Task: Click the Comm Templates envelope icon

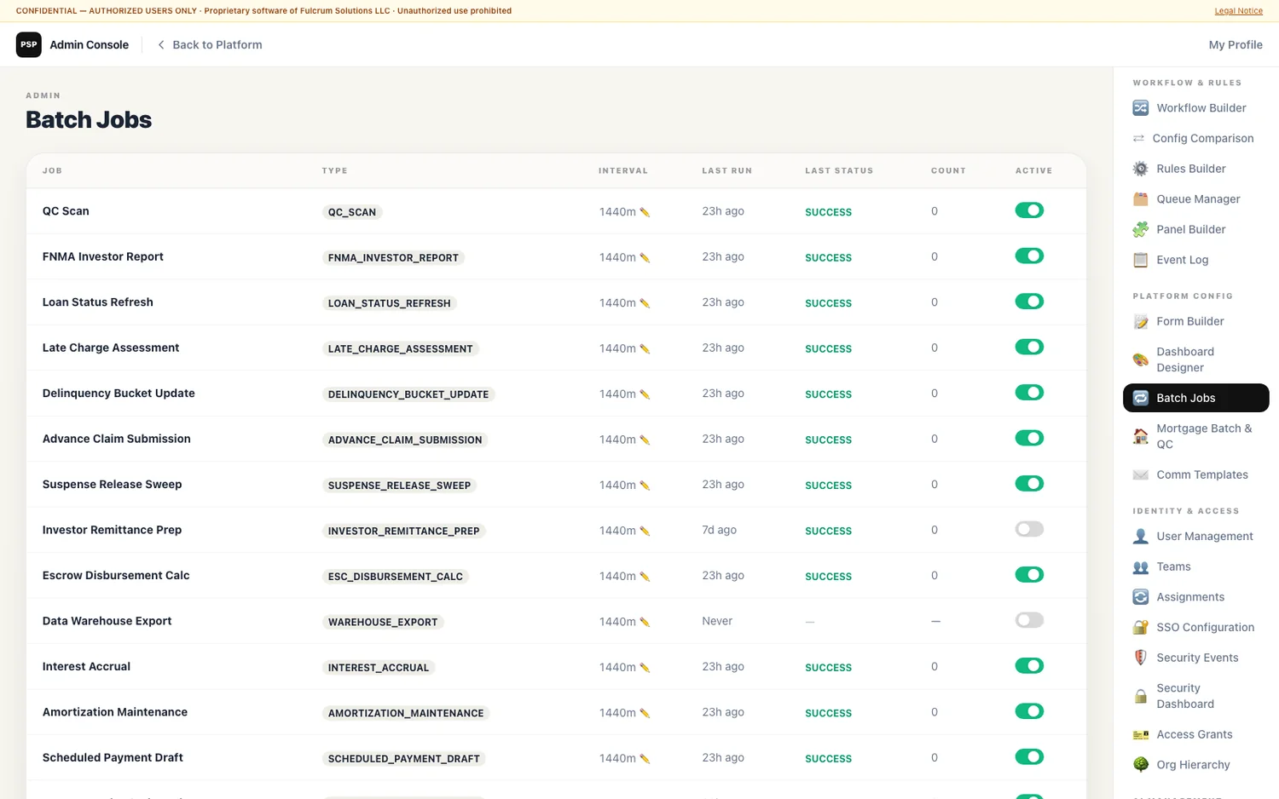Action: coord(1140,474)
